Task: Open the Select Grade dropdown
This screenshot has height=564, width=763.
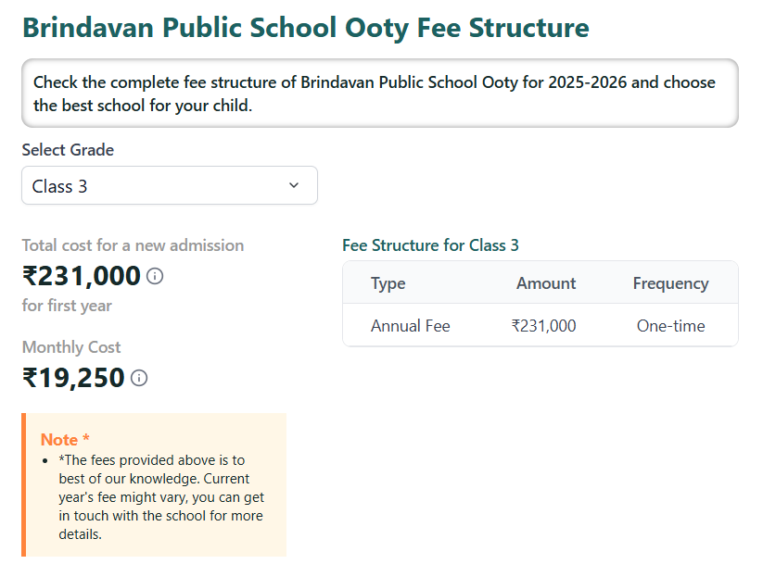Action: [169, 185]
